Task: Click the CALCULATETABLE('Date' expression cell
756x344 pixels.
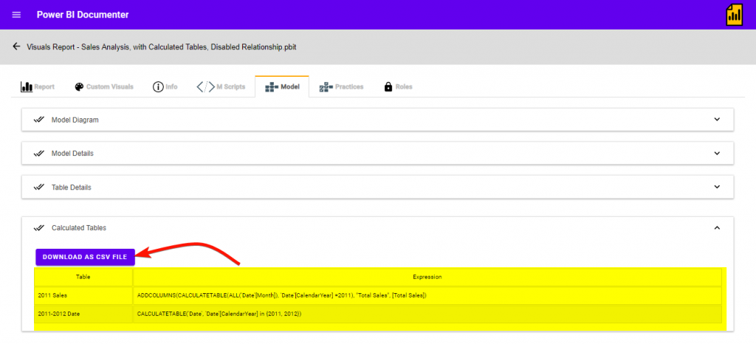Action: coord(427,314)
